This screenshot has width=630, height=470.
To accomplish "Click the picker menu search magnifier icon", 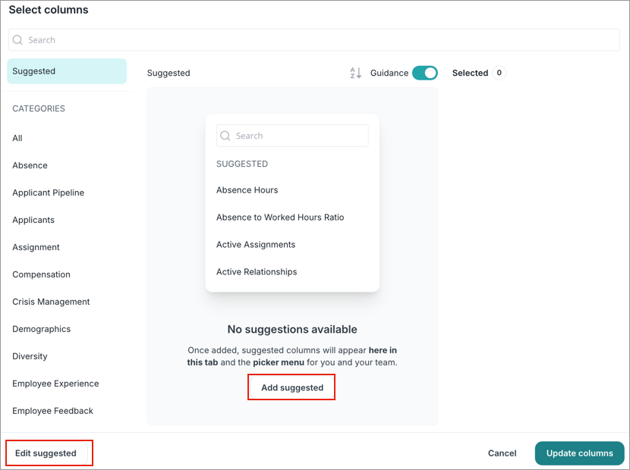I will pyautogui.click(x=225, y=136).
